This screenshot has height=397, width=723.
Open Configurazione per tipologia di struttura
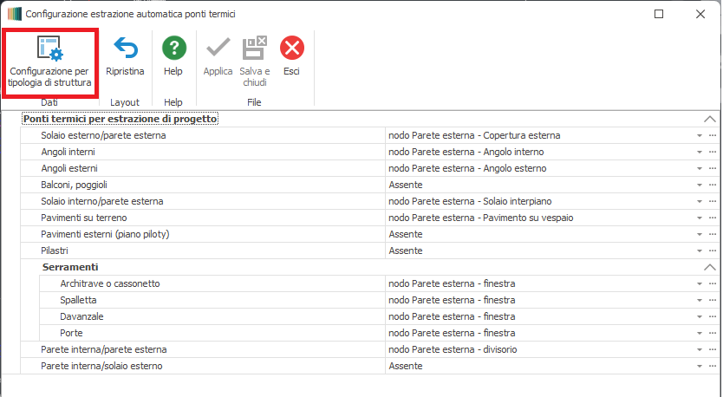[x=49, y=61]
